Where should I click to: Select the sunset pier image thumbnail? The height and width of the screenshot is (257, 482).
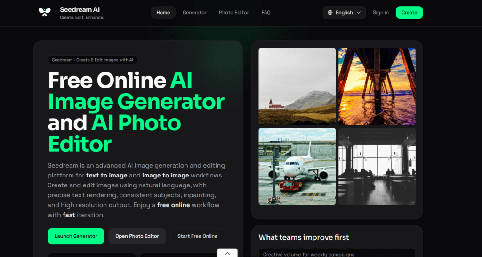[x=377, y=86]
